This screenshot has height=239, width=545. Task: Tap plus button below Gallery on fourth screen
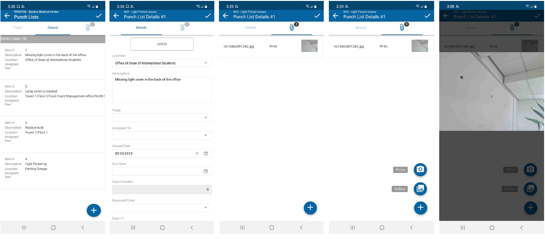point(420,208)
